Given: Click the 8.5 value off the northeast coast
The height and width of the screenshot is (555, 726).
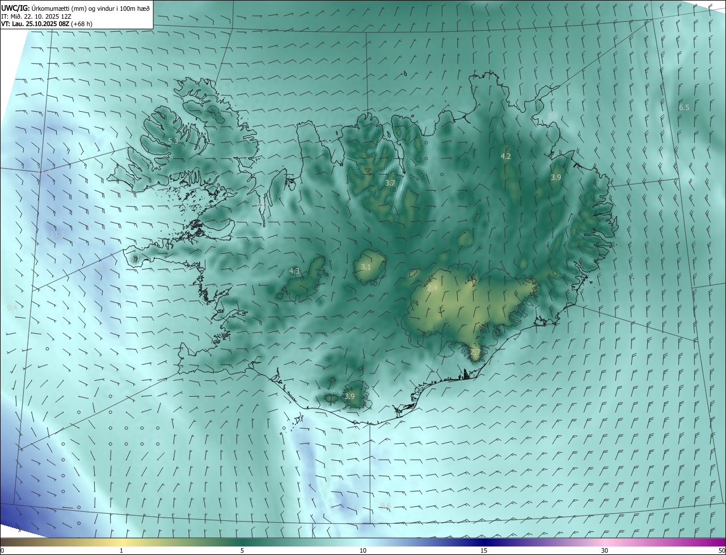Looking at the screenshot, I should (553, 116).
